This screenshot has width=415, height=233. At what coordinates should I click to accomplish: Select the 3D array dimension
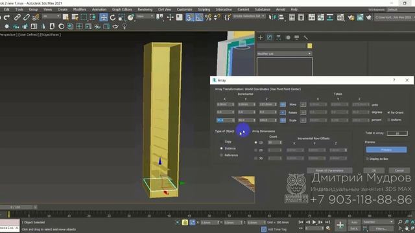(x=255, y=158)
